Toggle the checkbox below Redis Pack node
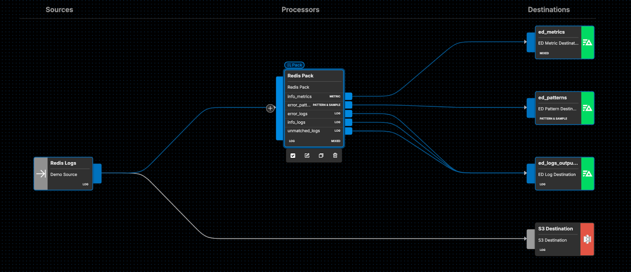 click(x=293, y=156)
